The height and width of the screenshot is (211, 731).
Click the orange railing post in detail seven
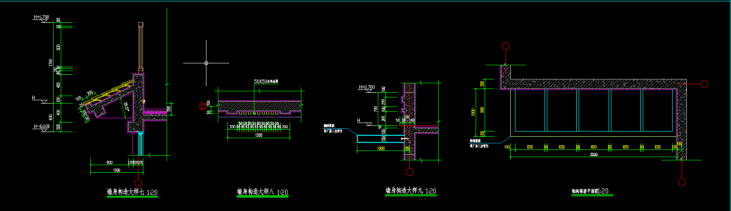click(140, 47)
